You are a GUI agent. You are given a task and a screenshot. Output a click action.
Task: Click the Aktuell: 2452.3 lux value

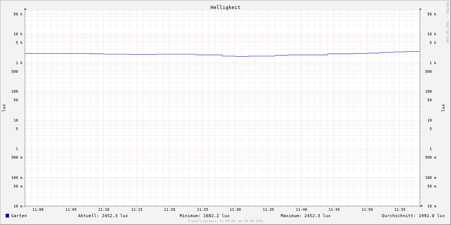(x=103, y=216)
